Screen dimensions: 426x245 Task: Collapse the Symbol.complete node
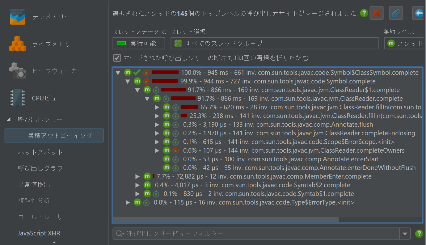coord(128,82)
